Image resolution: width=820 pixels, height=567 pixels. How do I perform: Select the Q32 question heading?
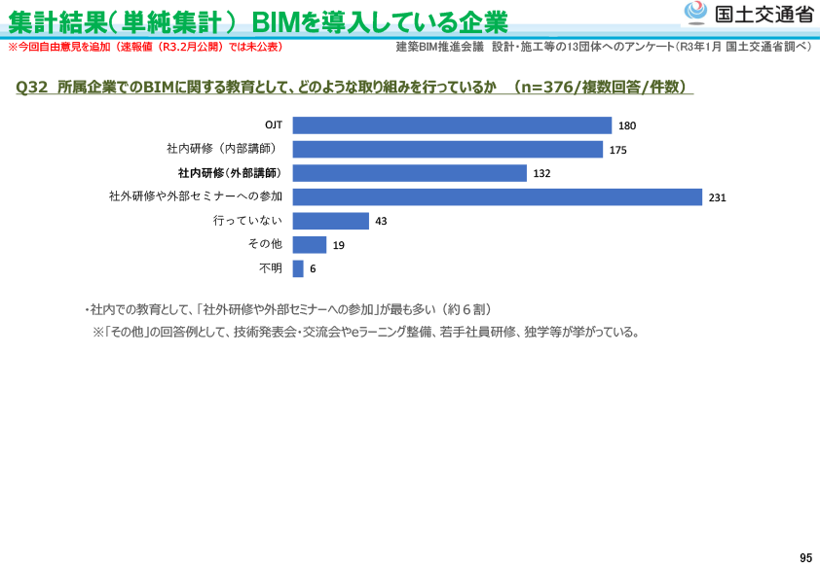click(354, 88)
